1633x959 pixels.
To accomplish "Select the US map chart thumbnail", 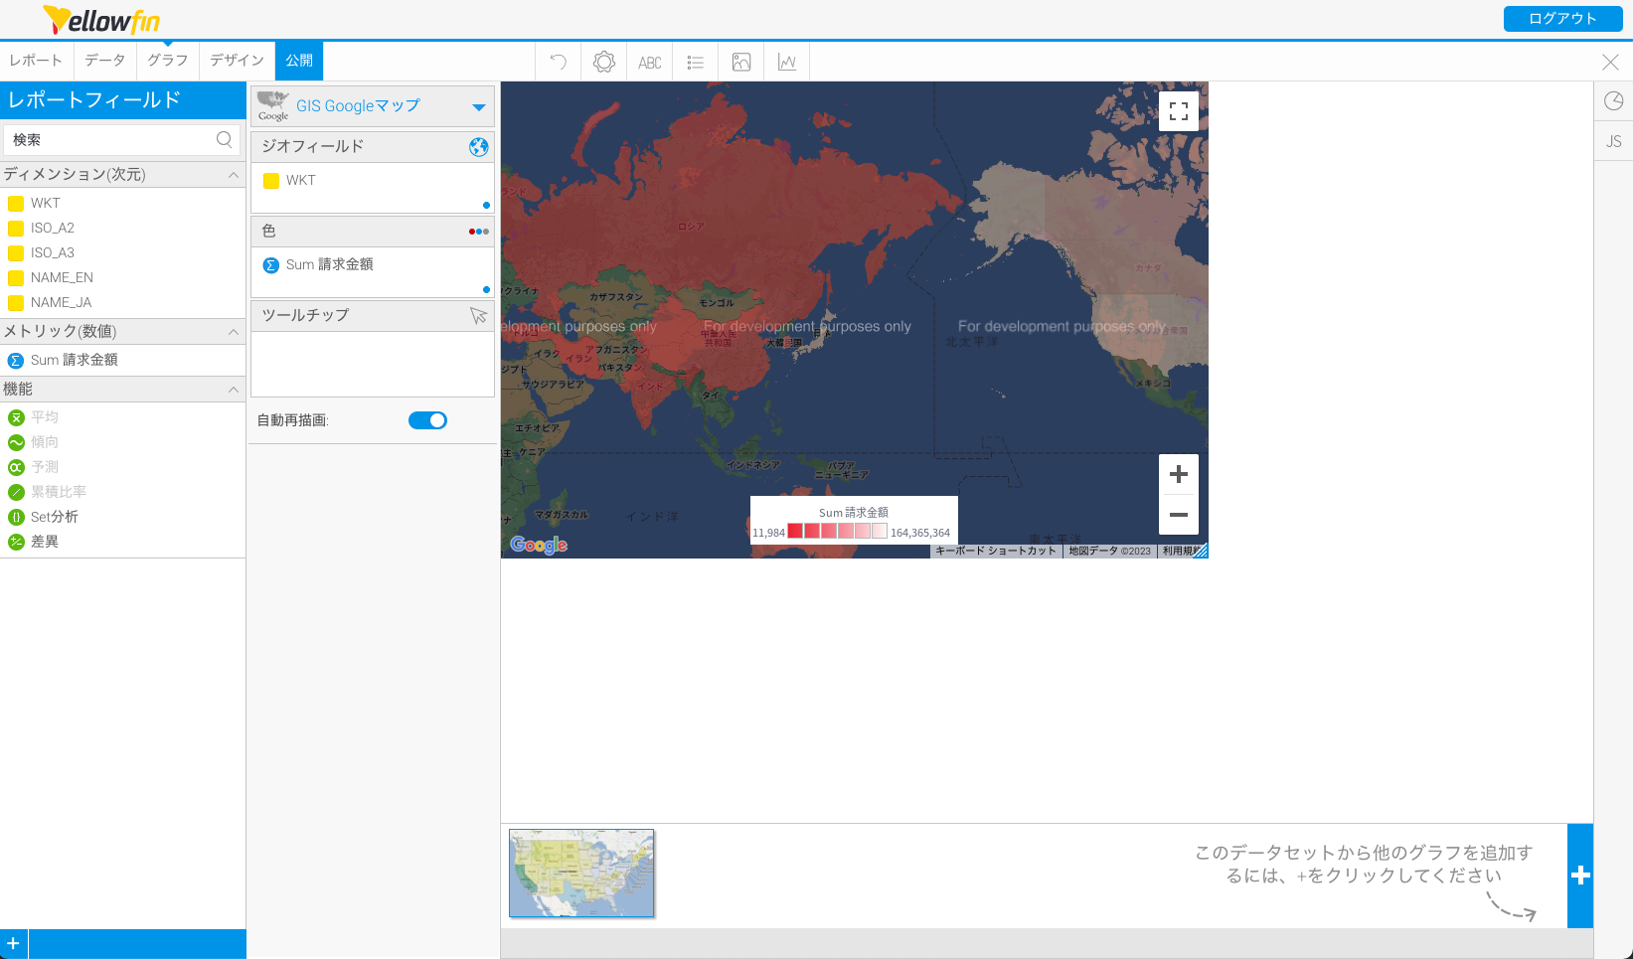I will [581, 873].
